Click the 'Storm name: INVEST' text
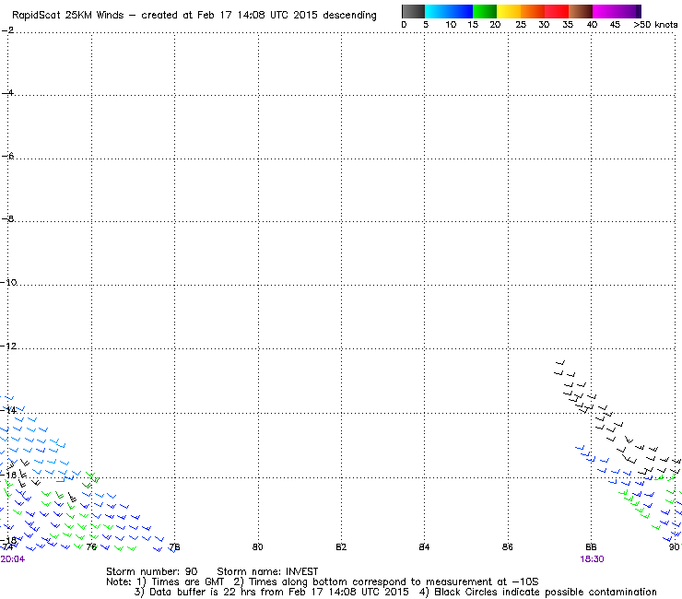The width and height of the screenshot is (682, 599). 267,571
